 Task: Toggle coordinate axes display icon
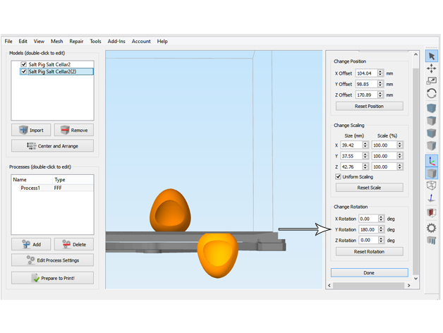432,160
